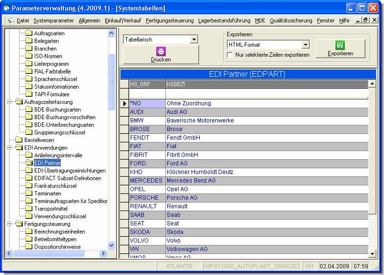This screenshot has width=384, height=275.
Task: Click the tree panel vertical scrollbar thumb
Action: 111,81
